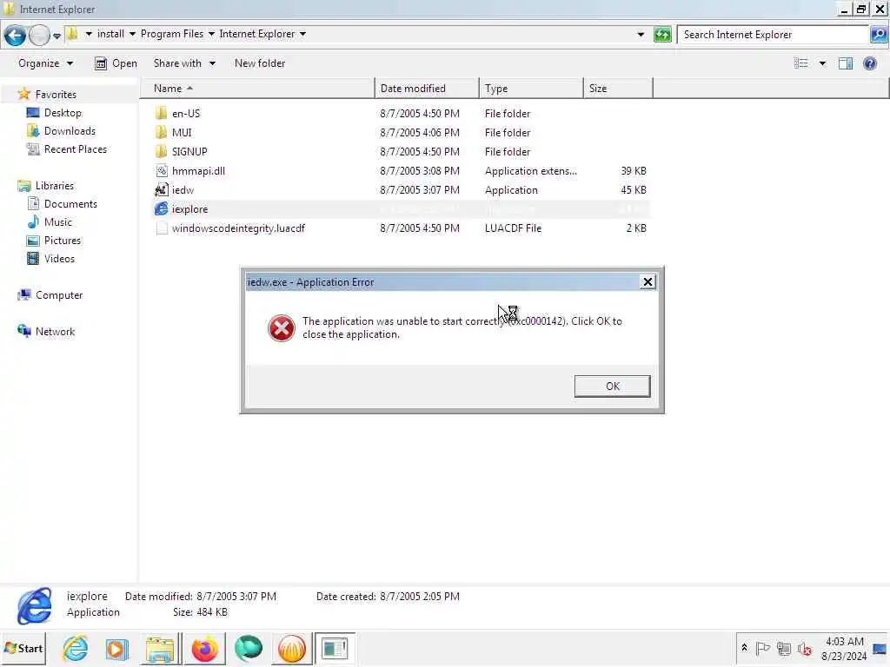This screenshot has width=890, height=667.
Task: Click the search magnifier icon
Action: pyautogui.click(x=878, y=35)
